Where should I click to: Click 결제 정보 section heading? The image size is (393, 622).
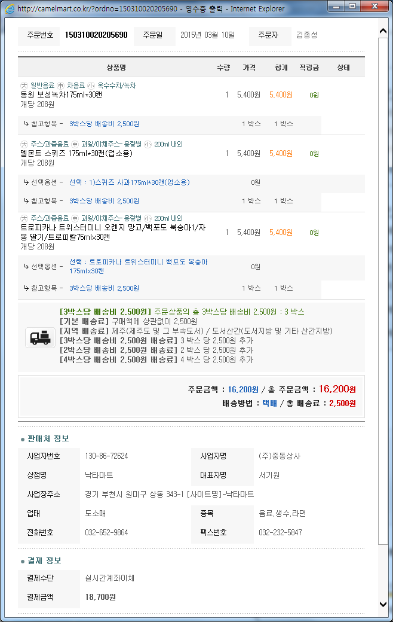(44, 560)
